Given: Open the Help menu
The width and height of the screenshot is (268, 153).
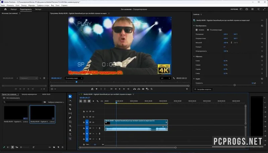Looking at the screenshot, I should [x=64, y=5].
